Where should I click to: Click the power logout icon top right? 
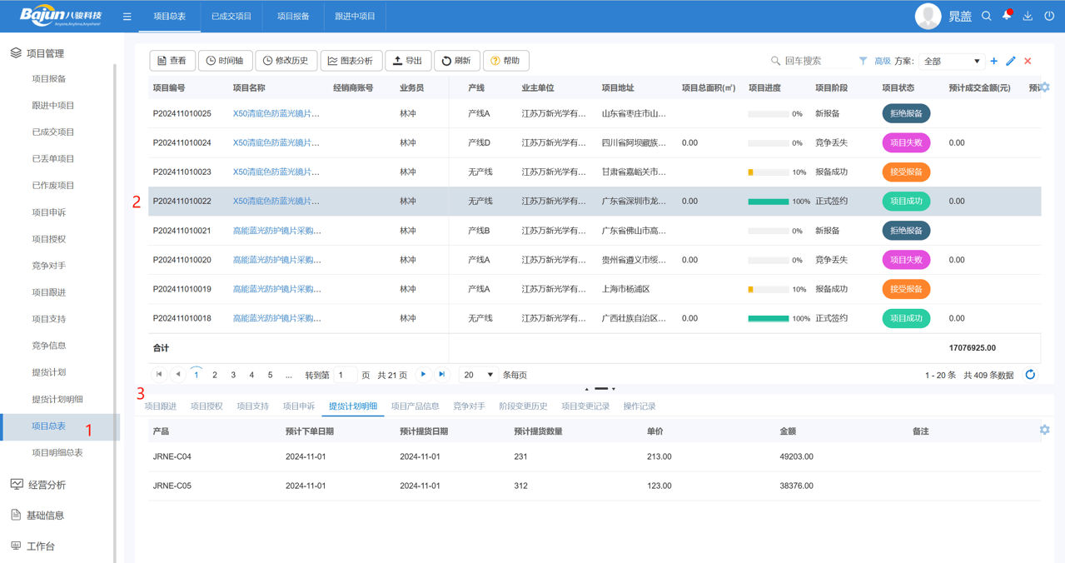(x=1050, y=15)
